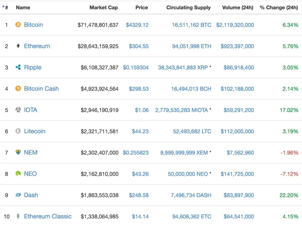Click Bitcoin Cash volume $102,188,000
302x226 pixels.
point(237,89)
